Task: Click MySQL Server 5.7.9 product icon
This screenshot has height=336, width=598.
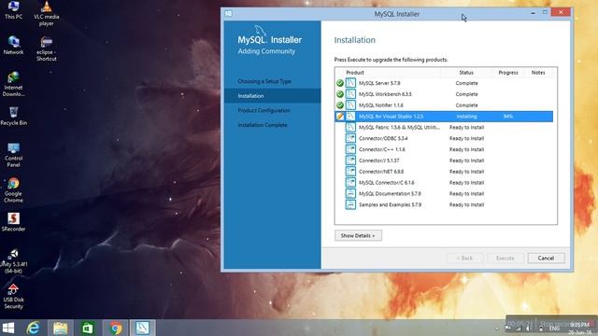Action: 350,83
